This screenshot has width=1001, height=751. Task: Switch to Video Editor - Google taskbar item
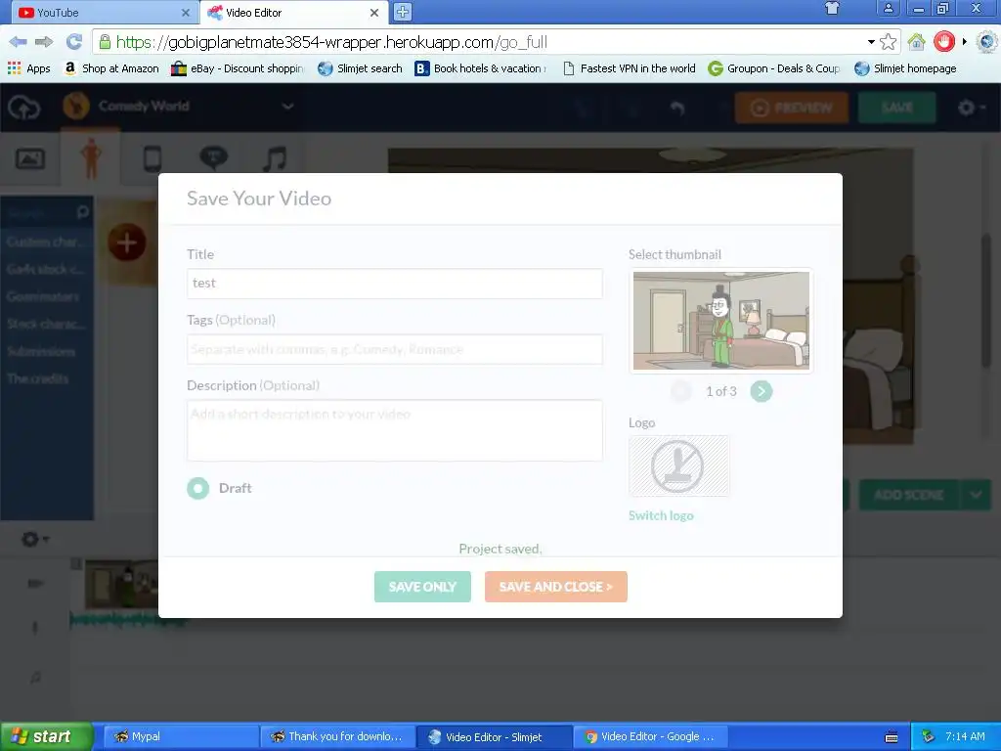(650, 737)
